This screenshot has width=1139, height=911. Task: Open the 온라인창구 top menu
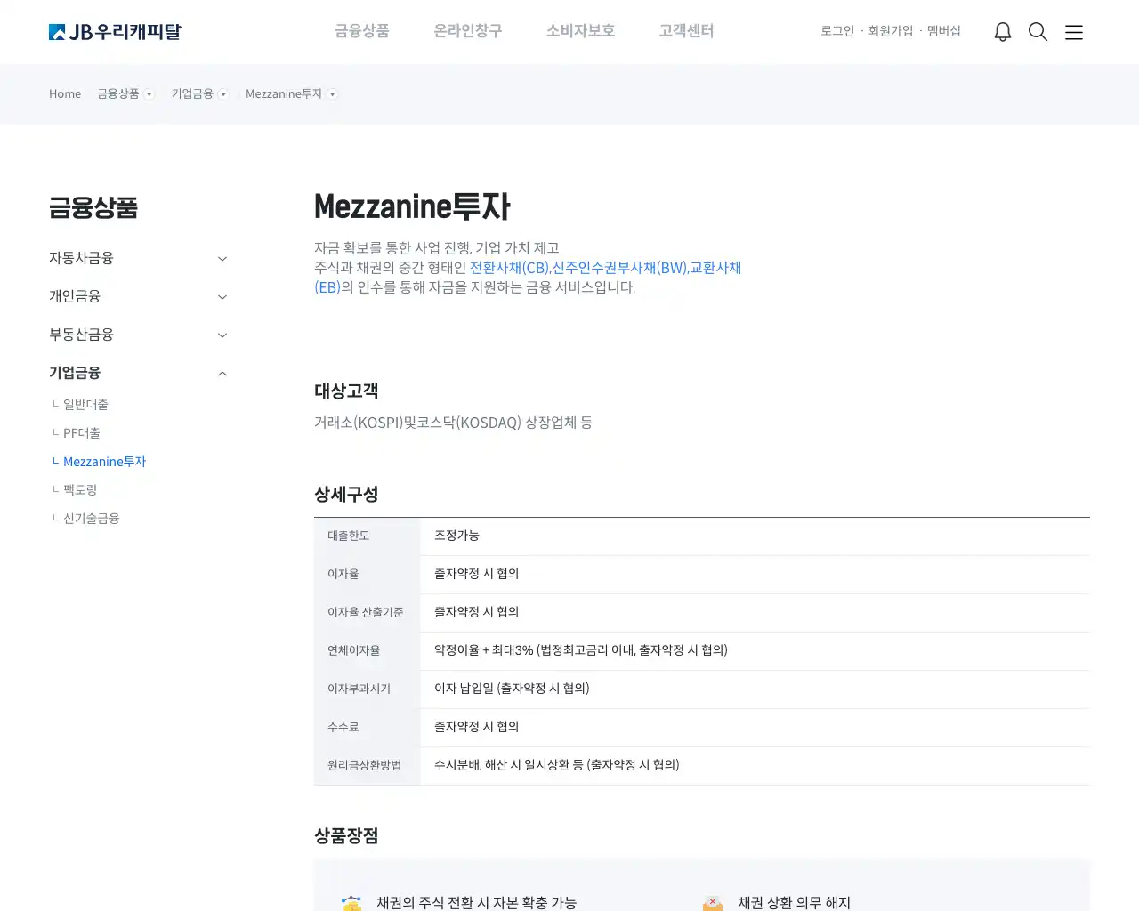click(468, 31)
